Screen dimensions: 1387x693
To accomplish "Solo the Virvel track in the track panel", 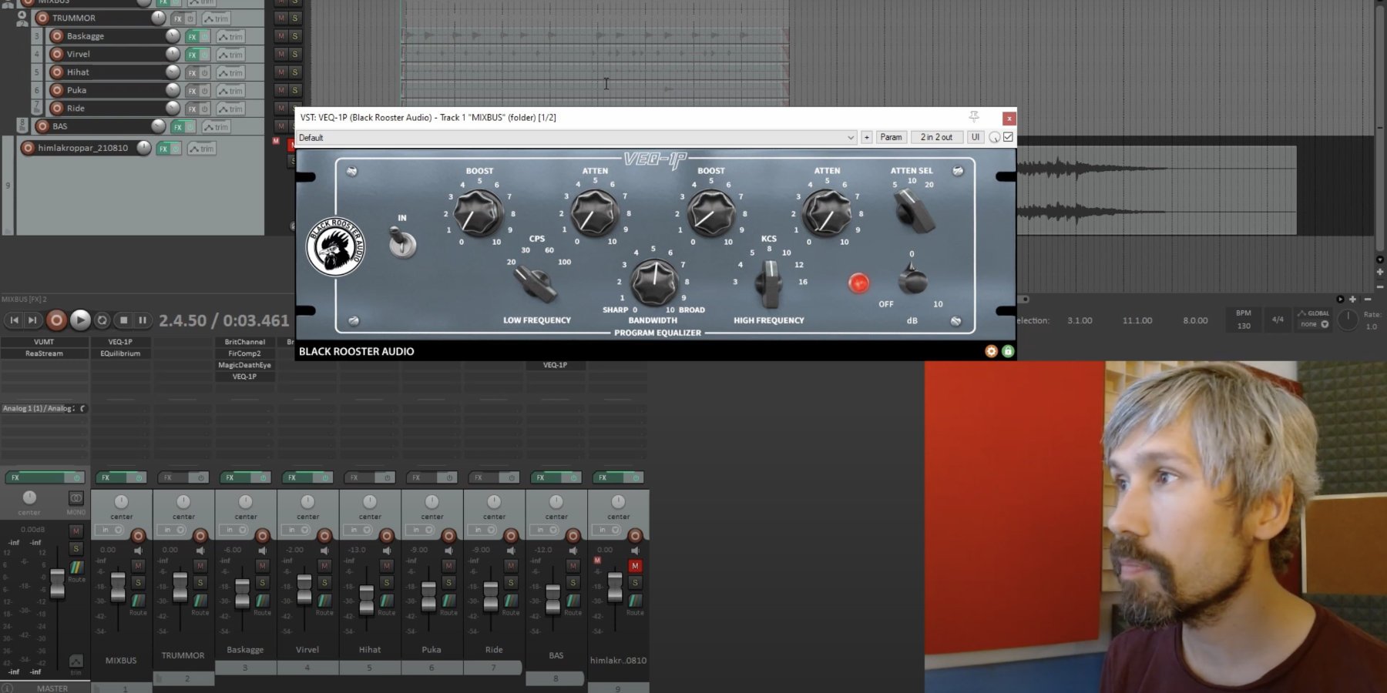I will pos(294,55).
